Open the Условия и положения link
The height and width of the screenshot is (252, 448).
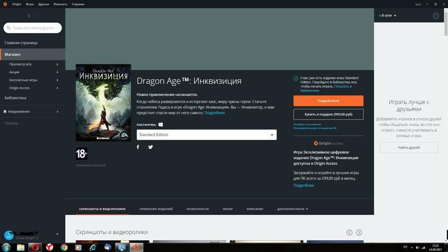point(307,124)
